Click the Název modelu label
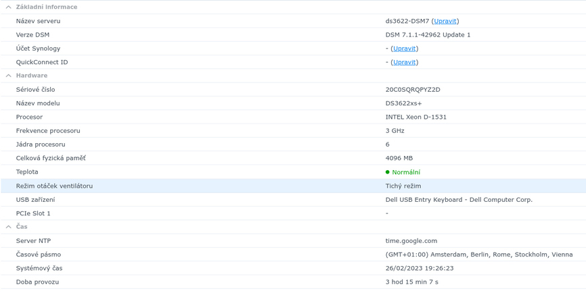This screenshot has width=586, height=293. tap(38, 103)
